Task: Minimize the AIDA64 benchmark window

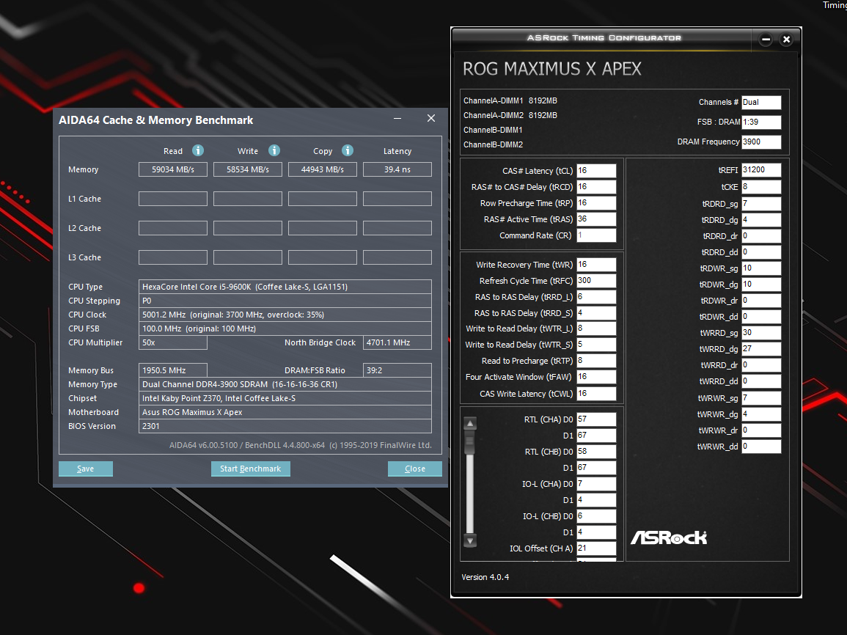Action: [x=397, y=118]
